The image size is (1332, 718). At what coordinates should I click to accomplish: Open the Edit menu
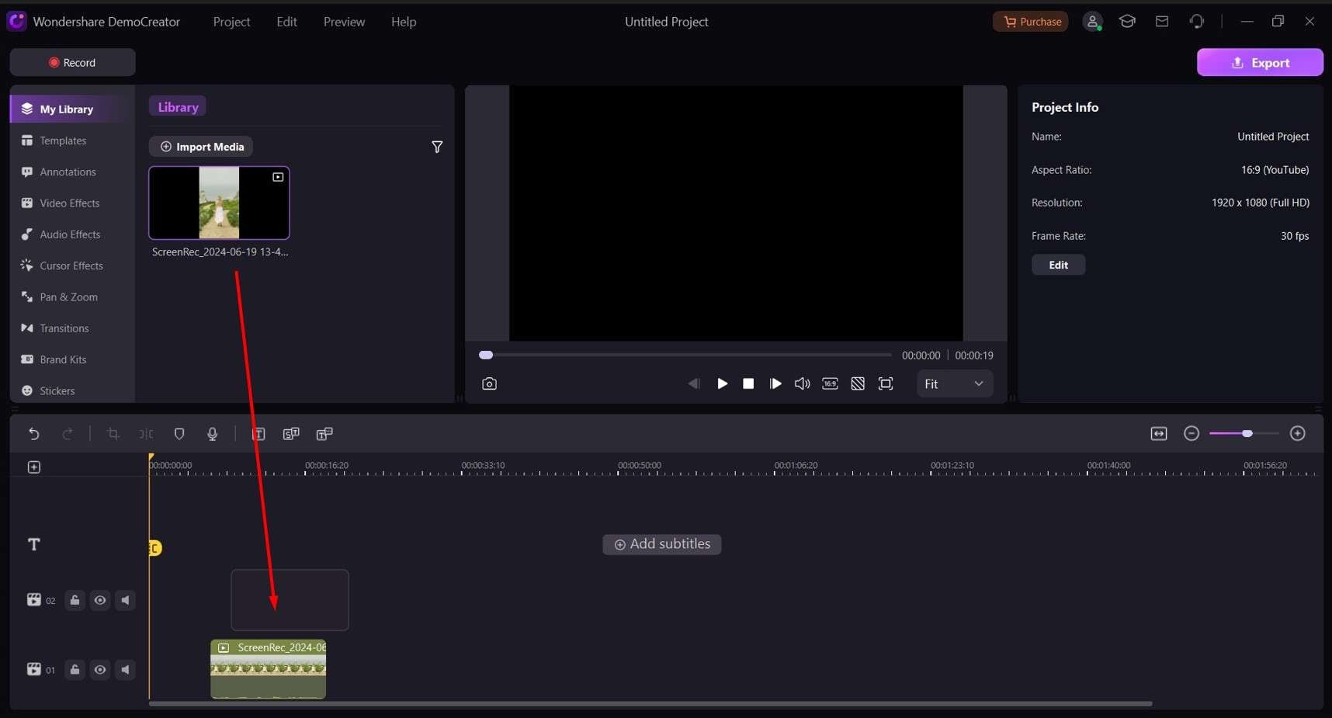[x=286, y=22]
